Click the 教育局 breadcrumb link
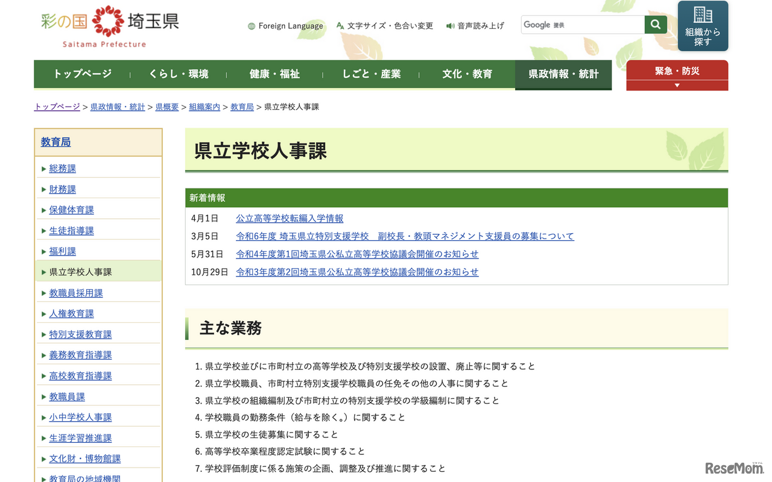This screenshot has height=482, width=772. pos(242,107)
